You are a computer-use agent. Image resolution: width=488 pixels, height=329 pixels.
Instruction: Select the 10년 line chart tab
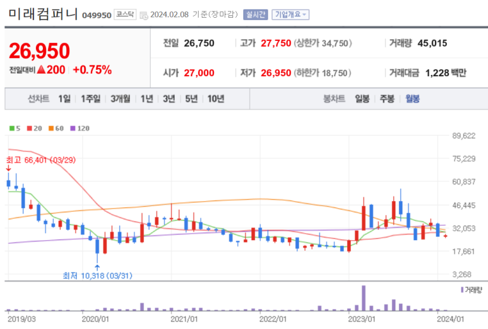pyautogui.click(x=216, y=99)
